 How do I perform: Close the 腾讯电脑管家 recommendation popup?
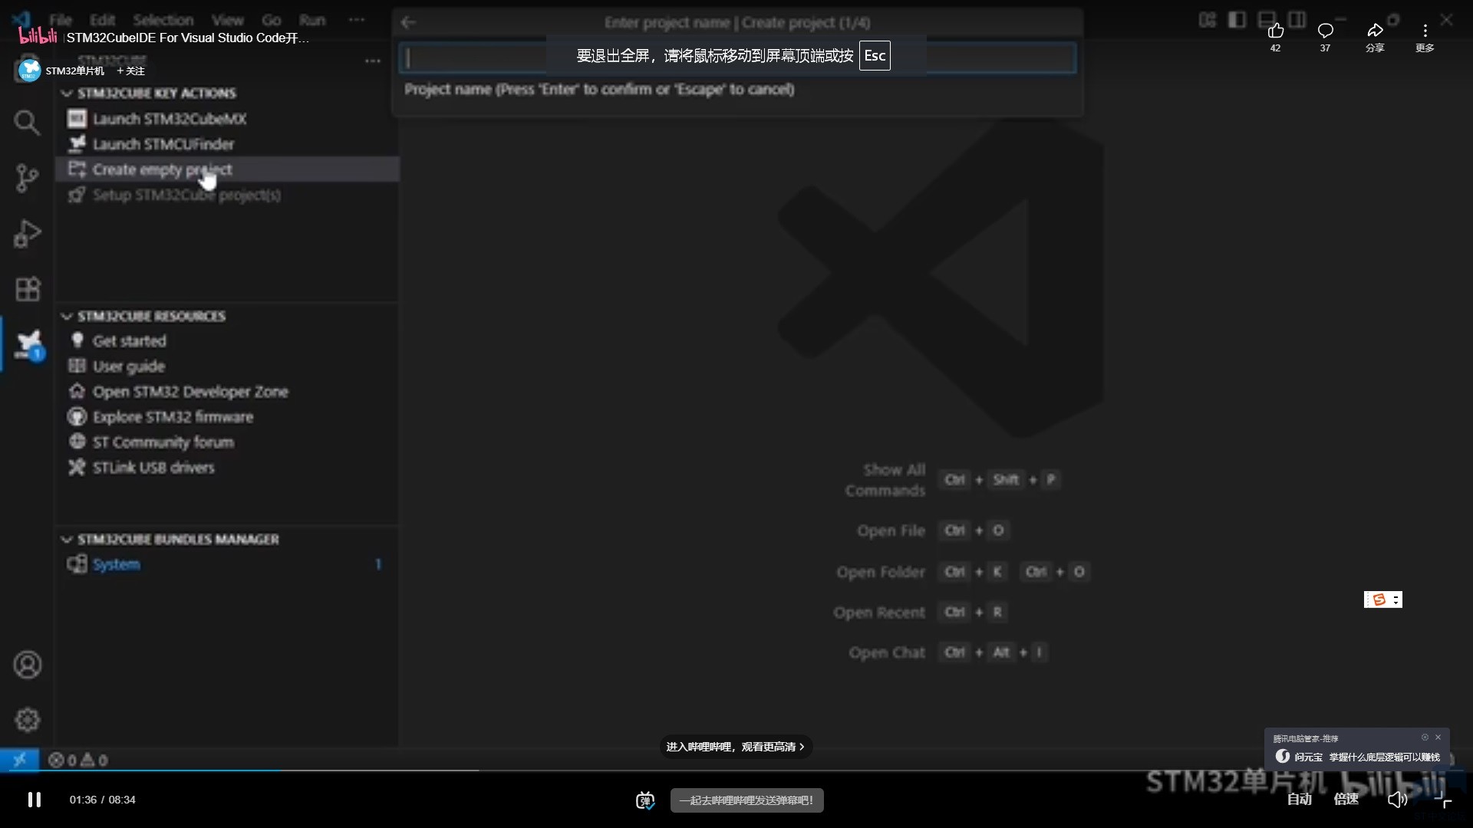click(x=1438, y=738)
